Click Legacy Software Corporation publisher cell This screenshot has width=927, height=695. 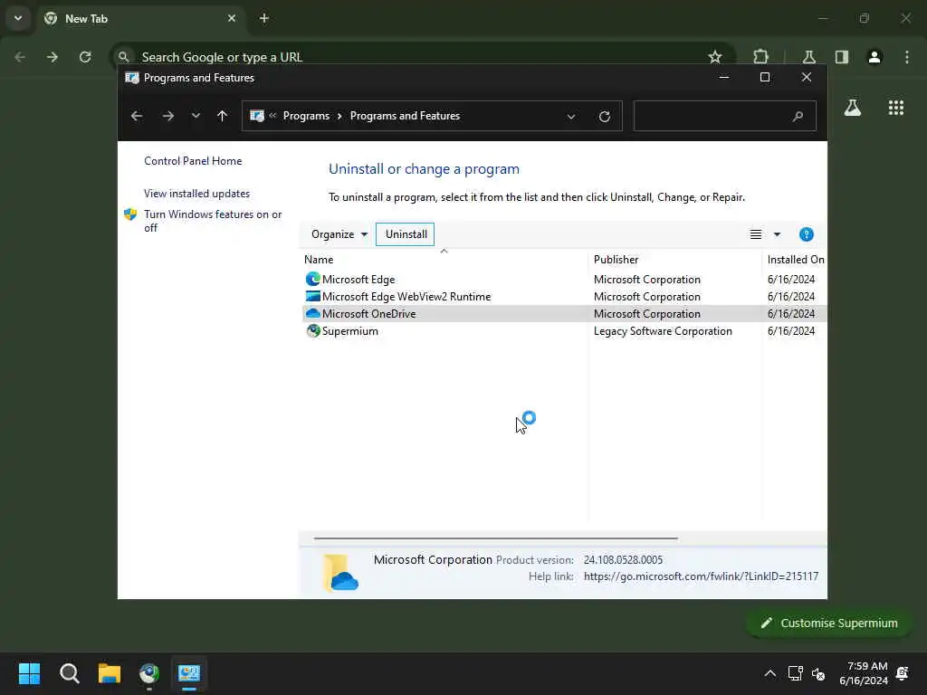coord(663,331)
